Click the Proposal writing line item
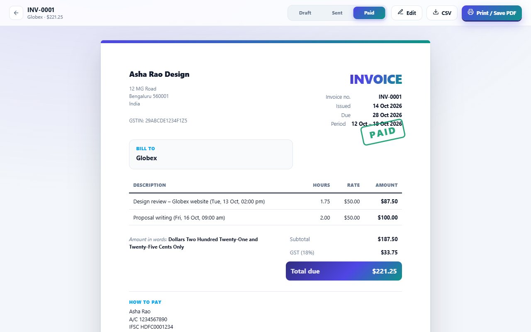Screen dimensions: 531x332 pos(265,217)
